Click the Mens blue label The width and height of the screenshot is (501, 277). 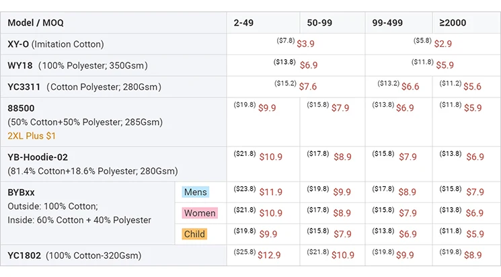click(x=196, y=192)
